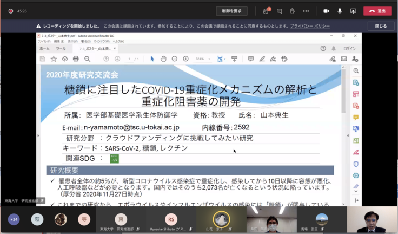398x234 pixels.
Task: Show the +24 additional participants
Action: pos(14,219)
